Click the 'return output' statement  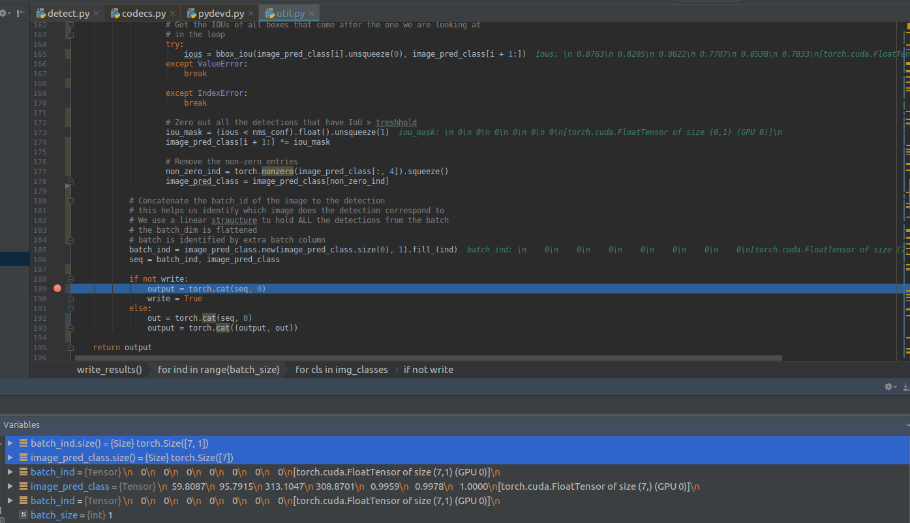point(122,348)
